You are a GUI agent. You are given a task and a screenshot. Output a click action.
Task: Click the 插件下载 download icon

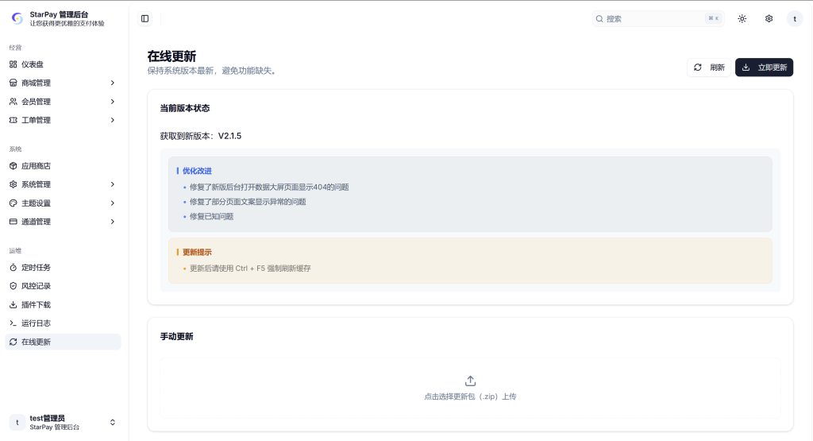13,305
